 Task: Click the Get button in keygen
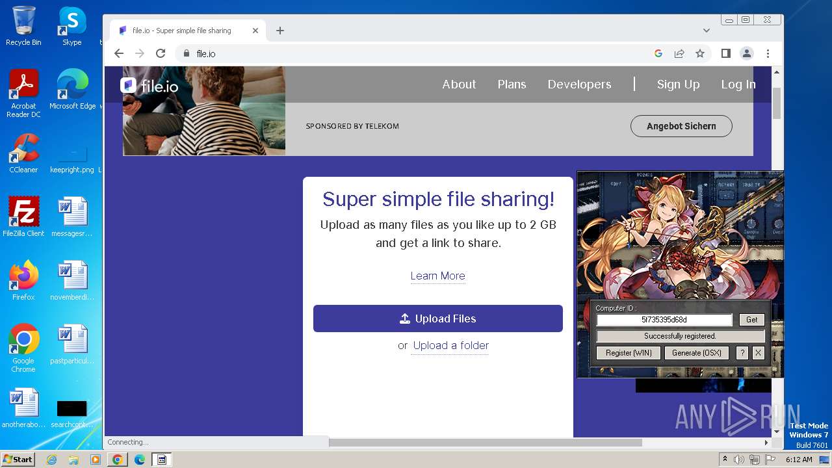click(752, 320)
